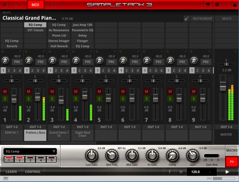
Task: Open the virtual keyboard icon
Action: [6, 178]
